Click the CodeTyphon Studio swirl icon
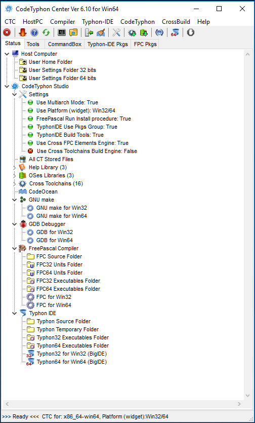The width and height of the screenshot is (255, 423). 15,86
